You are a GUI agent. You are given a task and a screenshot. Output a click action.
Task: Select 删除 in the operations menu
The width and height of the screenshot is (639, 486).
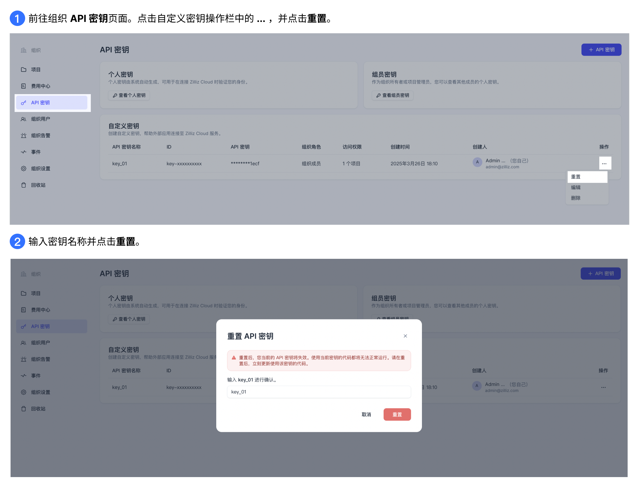[576, 198]
